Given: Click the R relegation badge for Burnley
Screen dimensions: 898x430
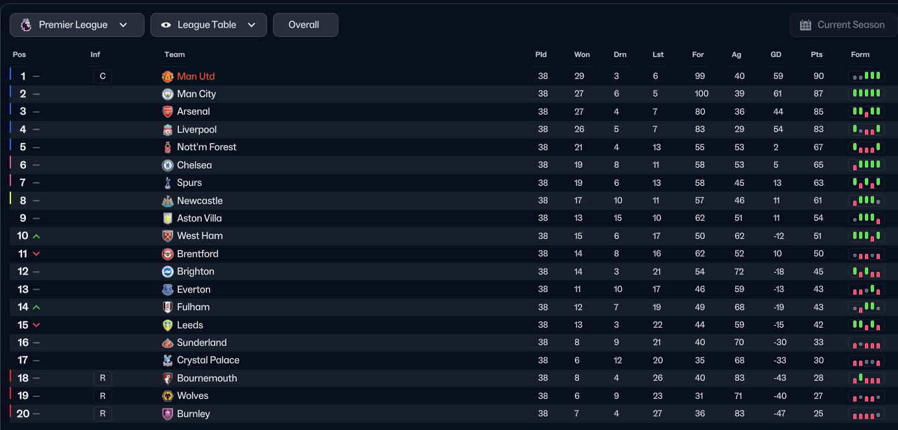Looking at the screenshot, I should [102, 414].
